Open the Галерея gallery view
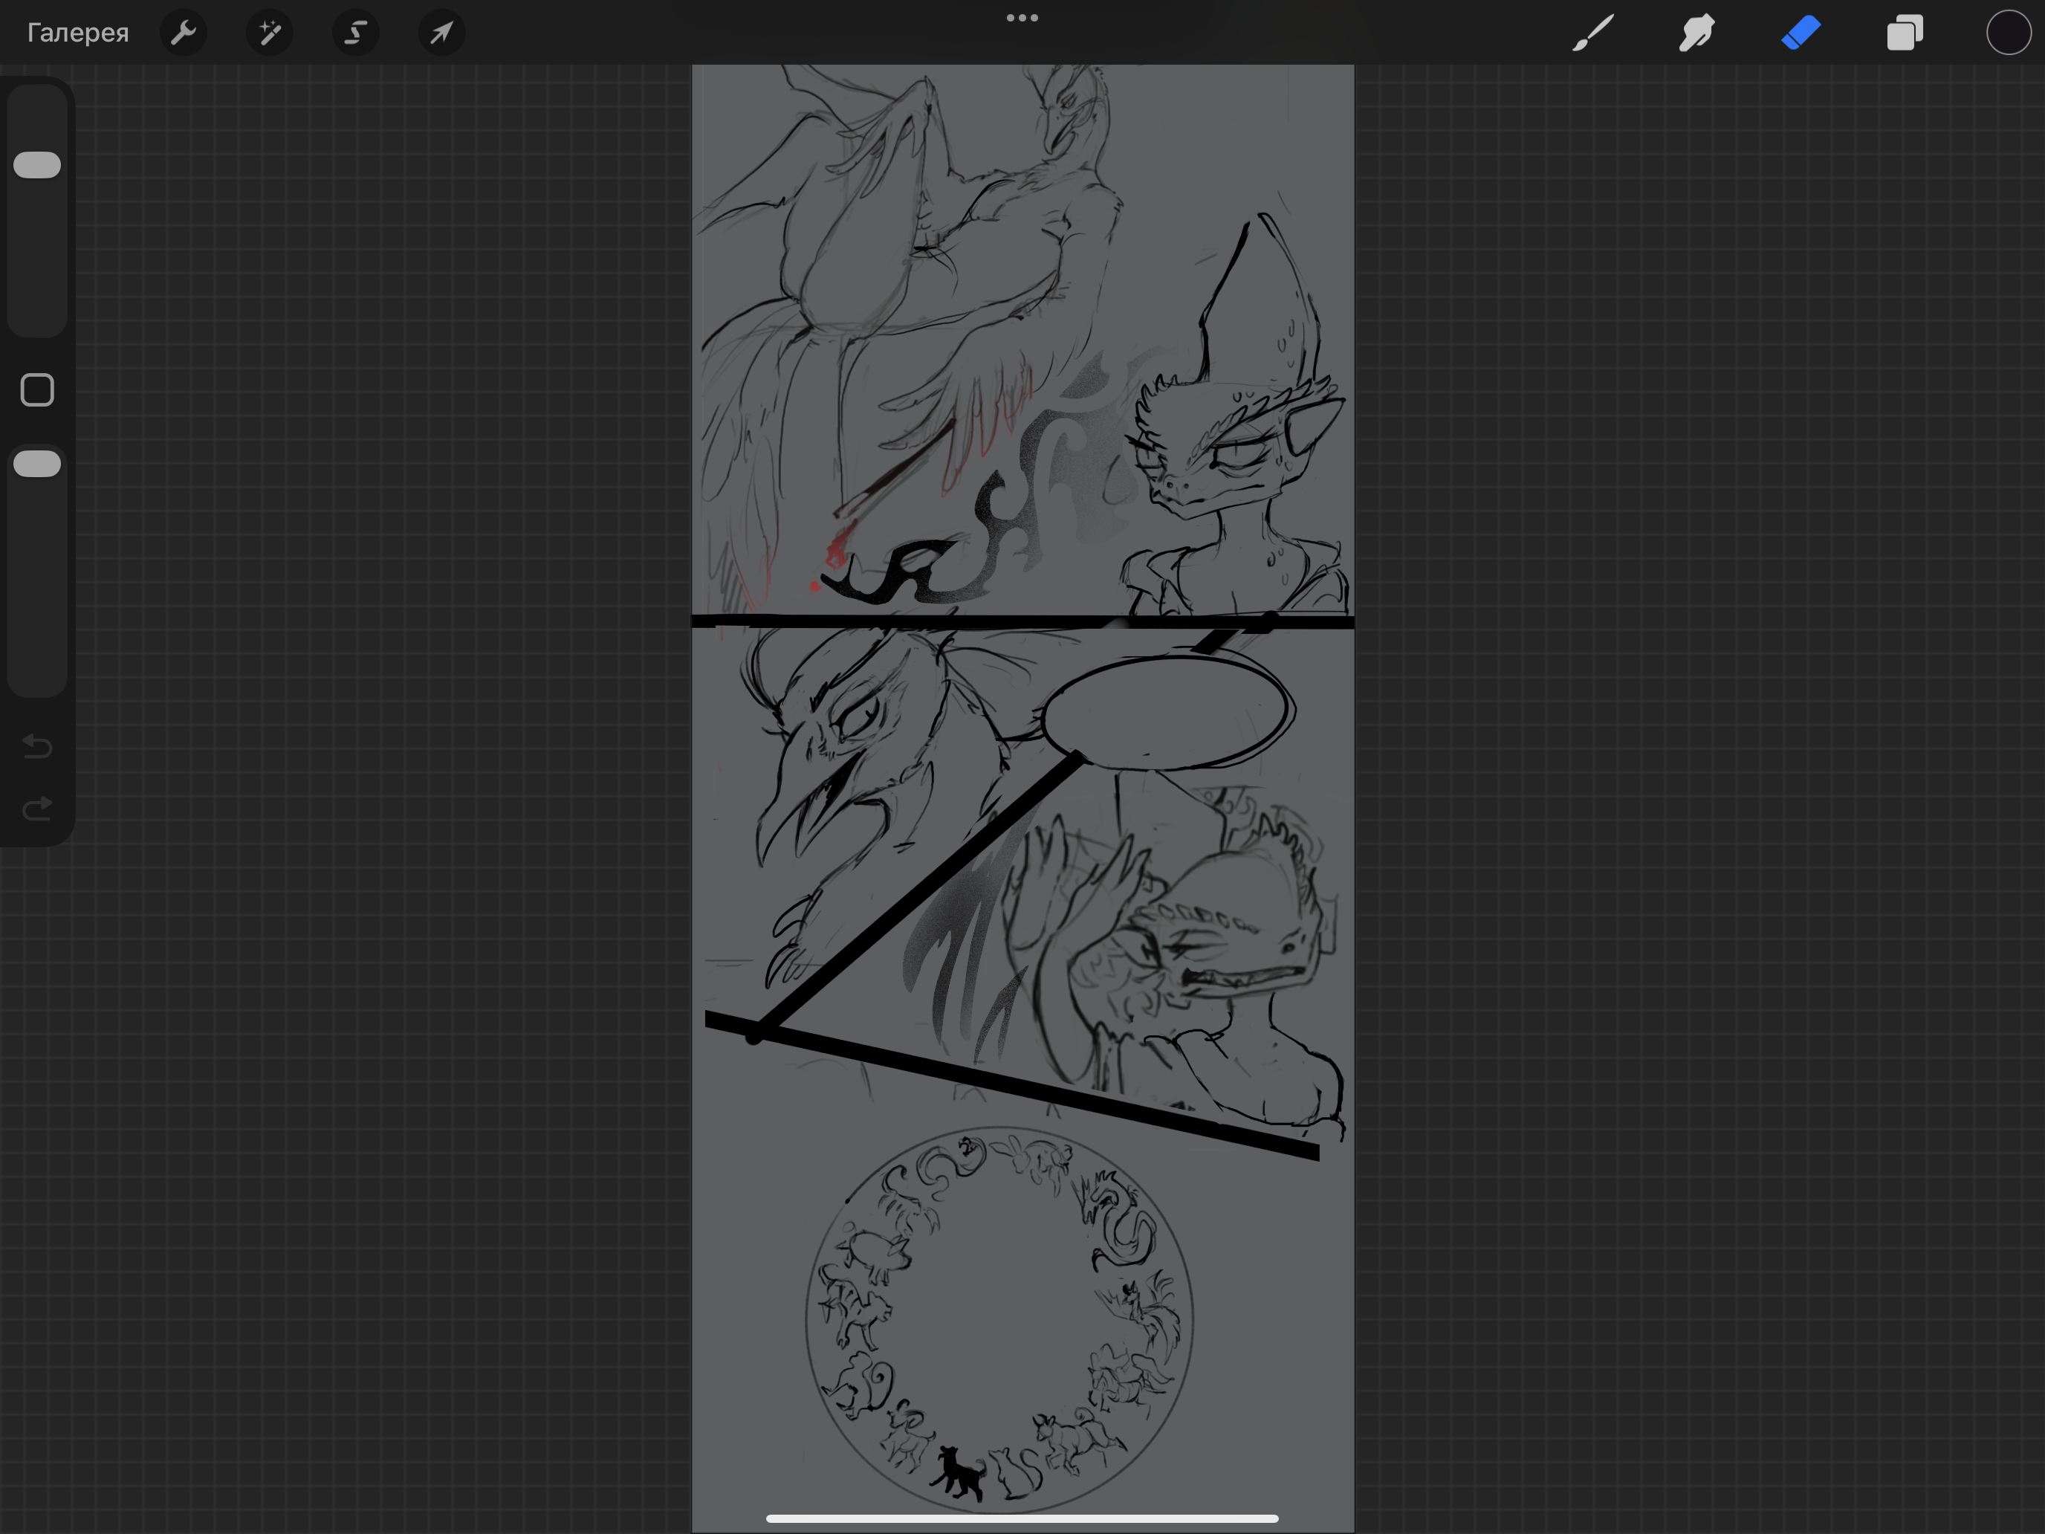 (x=78, y=33)
